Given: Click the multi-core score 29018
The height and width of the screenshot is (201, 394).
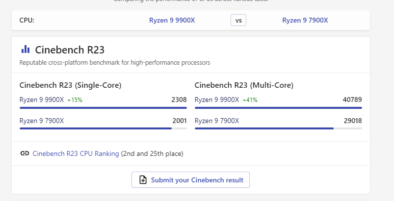Looking at the screenshot, I should pyautogui.click(x=353, y=121).
